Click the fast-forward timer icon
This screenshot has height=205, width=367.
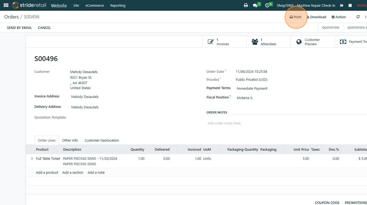pyautogui.click(x=342, y=5)
